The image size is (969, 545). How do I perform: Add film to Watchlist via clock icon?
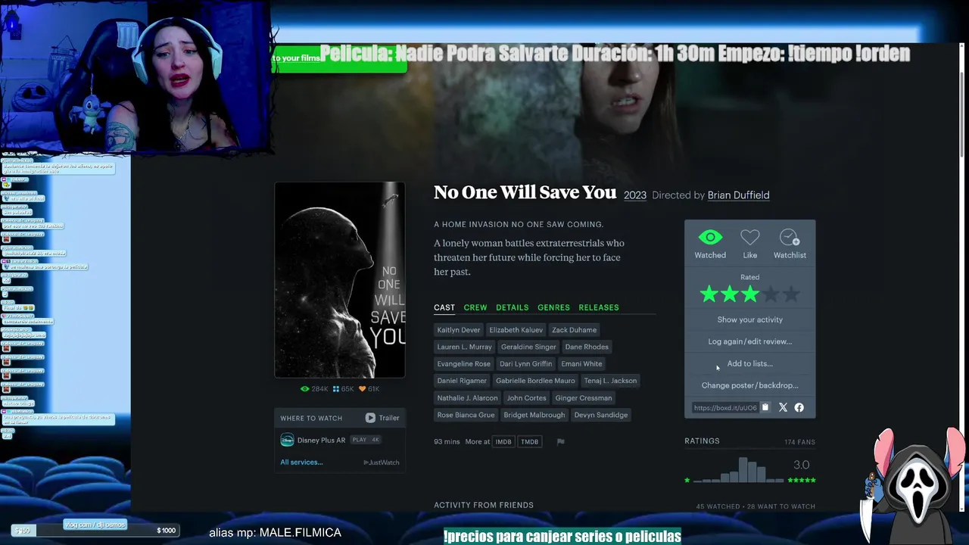click(790, 238)
